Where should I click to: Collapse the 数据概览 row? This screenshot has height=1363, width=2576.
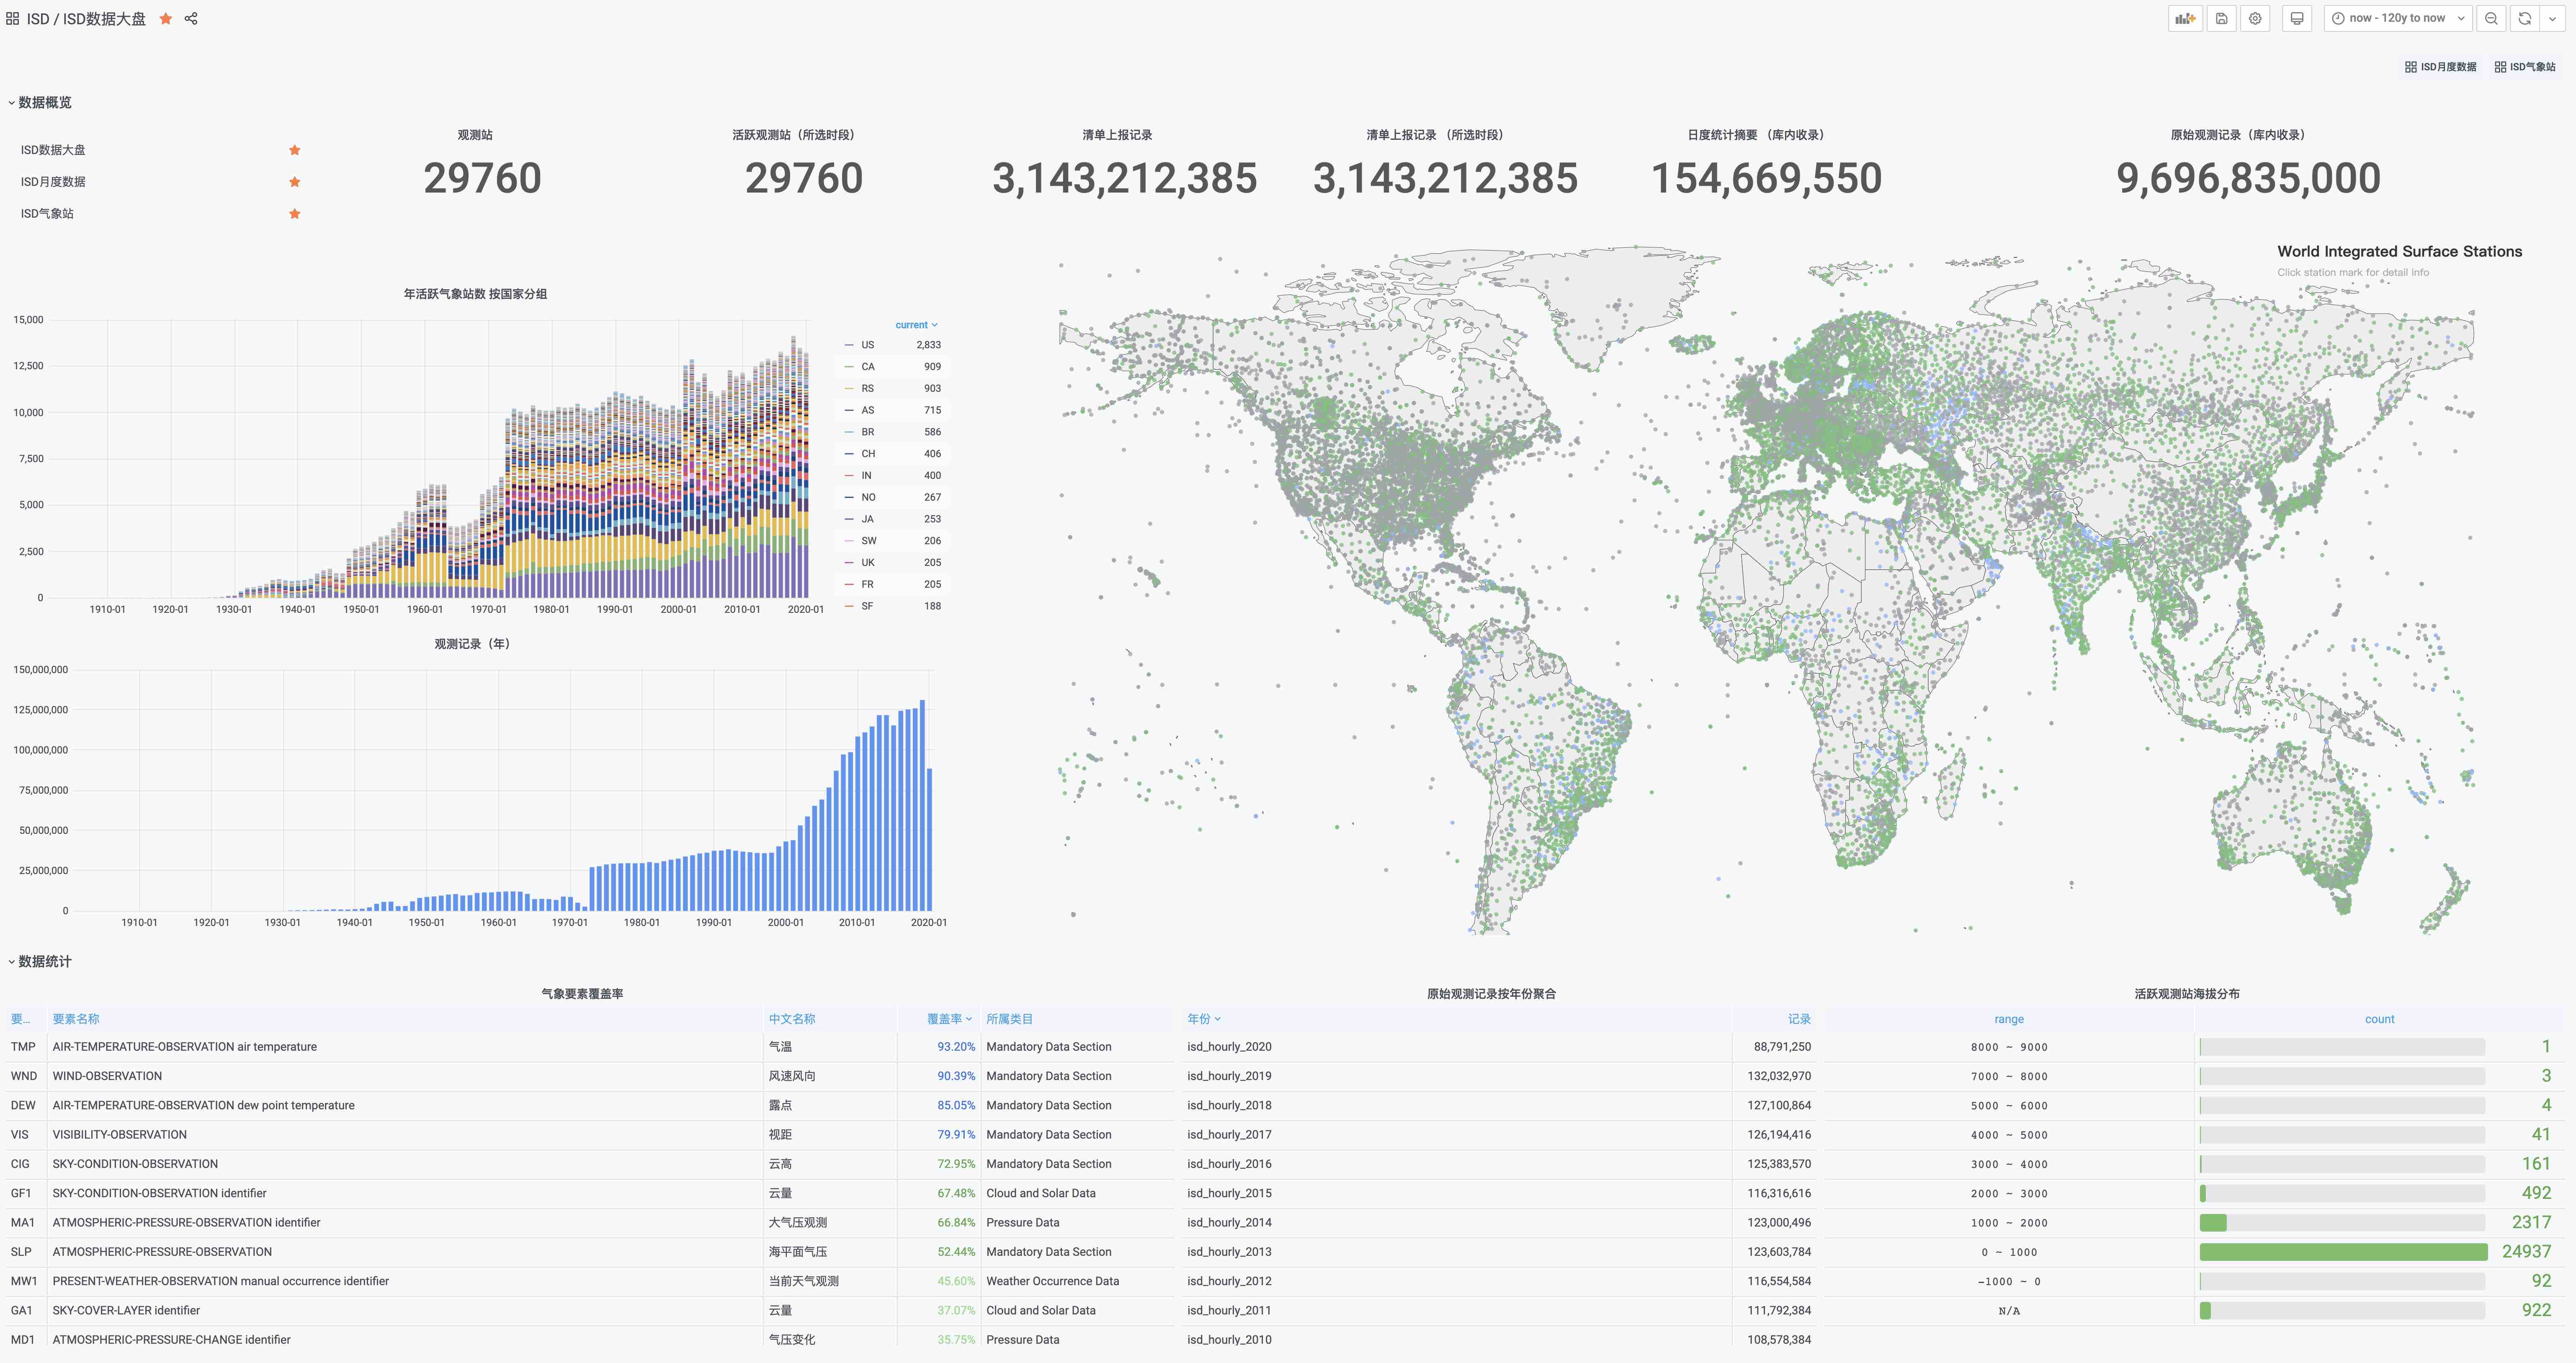[x=40, y=102]
